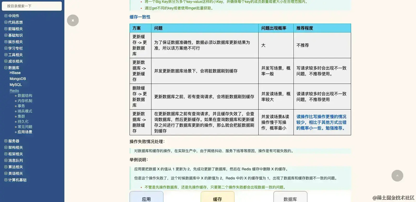Close the sidebar with the round X button
This screenshot has width=416, height=202.
tap(73, 20)
